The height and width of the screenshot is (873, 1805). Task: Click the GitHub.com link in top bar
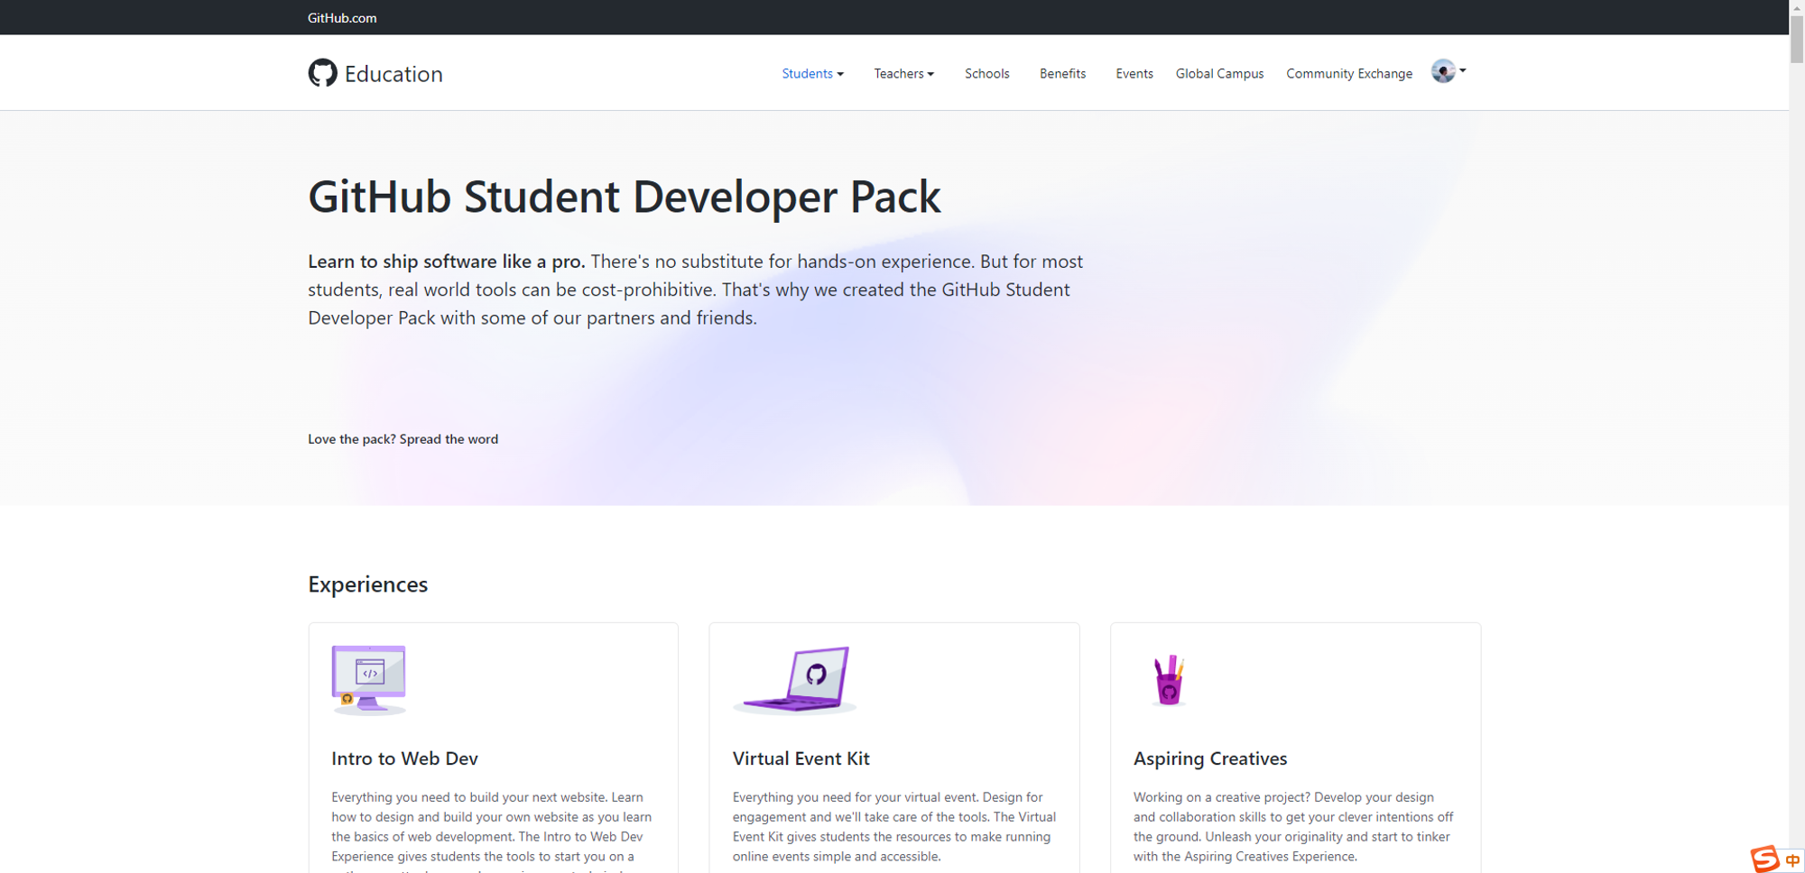pyautogui.click(x=342, y=18)
